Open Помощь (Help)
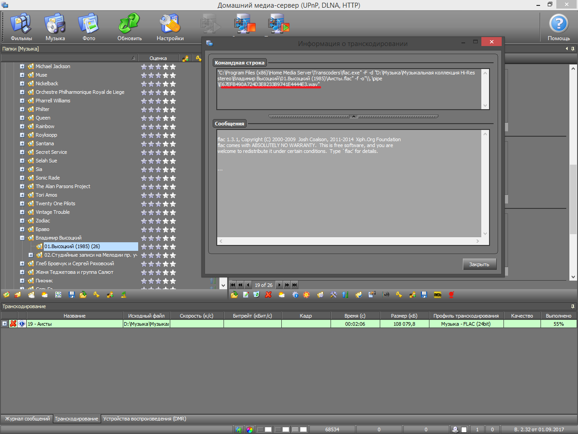 point(559,27)
